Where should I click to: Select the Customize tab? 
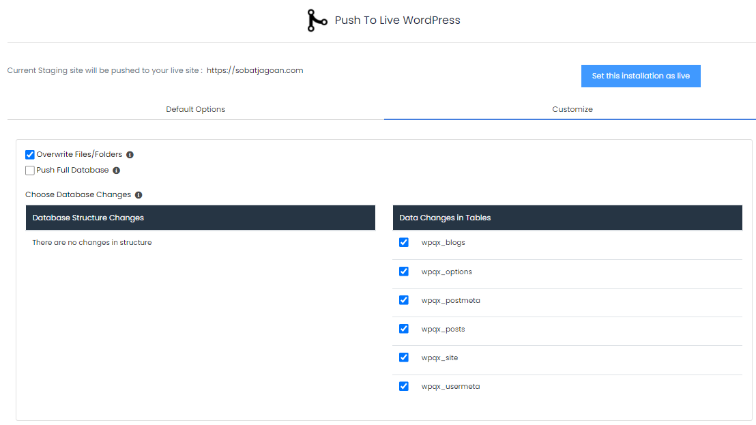[x=572, y=109]
